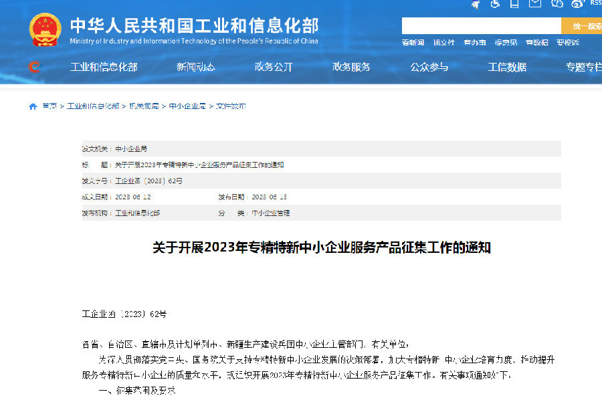Image resolution: width=602 pixels, height=398 pixels.
Task: Click the red swirl icon in navigation bar
Action: click(34, 67)
